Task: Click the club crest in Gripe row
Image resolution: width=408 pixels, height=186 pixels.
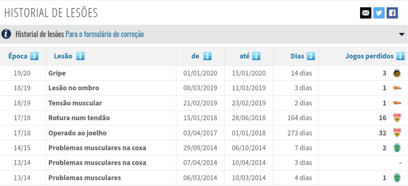Action: click(397, 73)
